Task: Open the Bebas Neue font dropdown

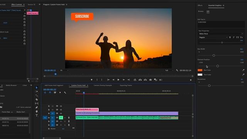Action: coord(221,34)
